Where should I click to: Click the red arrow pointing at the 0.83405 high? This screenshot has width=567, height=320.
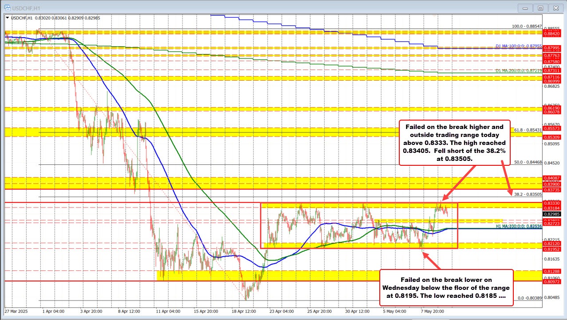[x=460, y=183]
